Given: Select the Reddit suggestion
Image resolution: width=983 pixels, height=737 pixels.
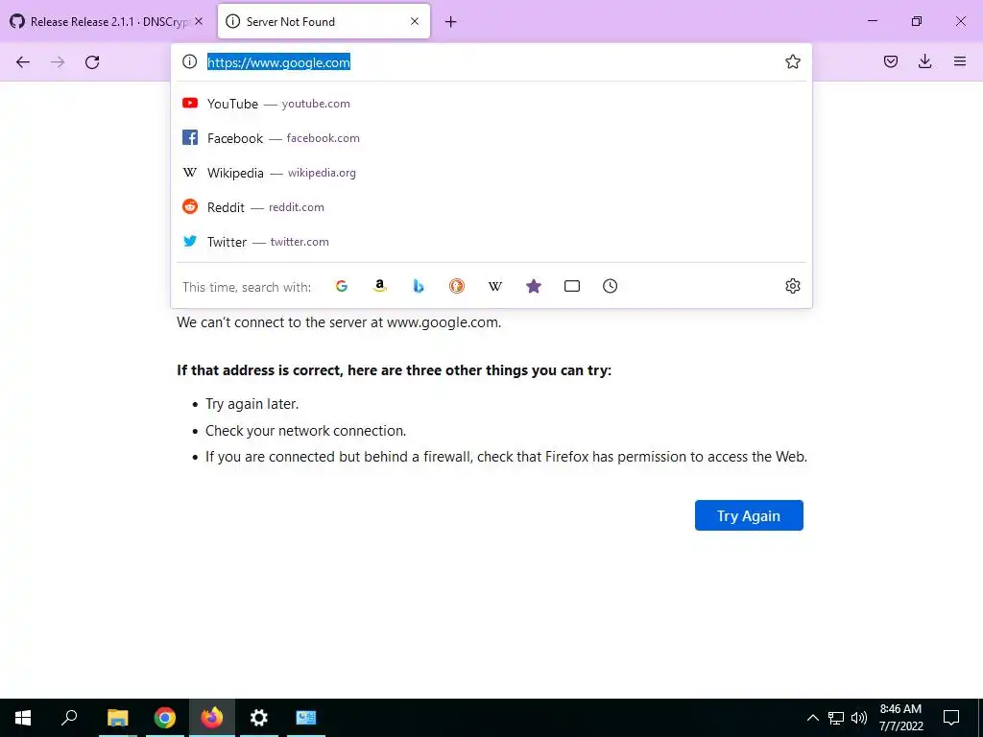Looking at the screenshot, I should coord(491,207).
